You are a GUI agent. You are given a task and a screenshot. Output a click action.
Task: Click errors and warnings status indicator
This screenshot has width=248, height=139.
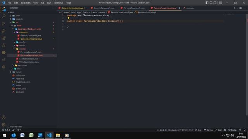coord(6,130)
